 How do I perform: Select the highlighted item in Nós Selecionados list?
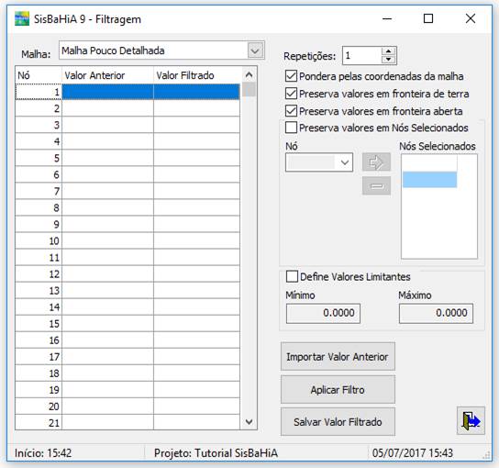[x=429, y=179]
